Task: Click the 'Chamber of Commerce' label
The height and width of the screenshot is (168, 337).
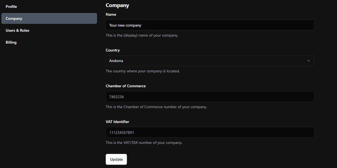Action: tap(125, 86)
